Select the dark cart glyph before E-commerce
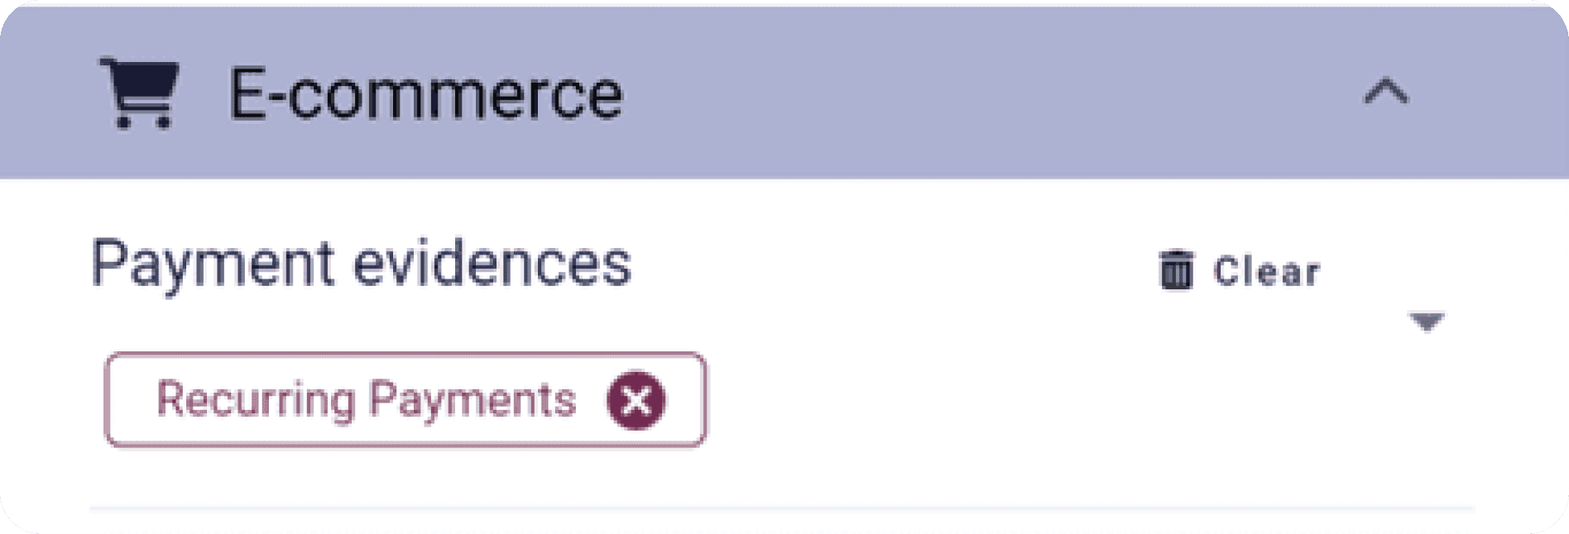Screen dimensions: 1569x534 (139, 93)
